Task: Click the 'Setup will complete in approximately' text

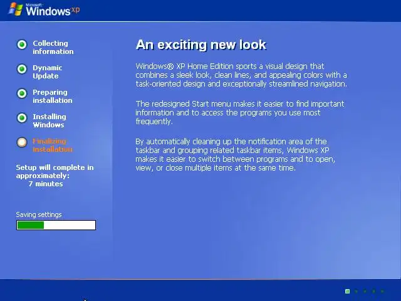Action: click(x=55, y=171)
